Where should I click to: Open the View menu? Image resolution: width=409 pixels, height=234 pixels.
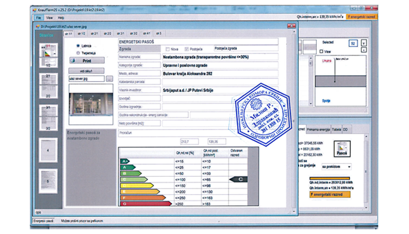pyautogui.click(x=49, y=18)
